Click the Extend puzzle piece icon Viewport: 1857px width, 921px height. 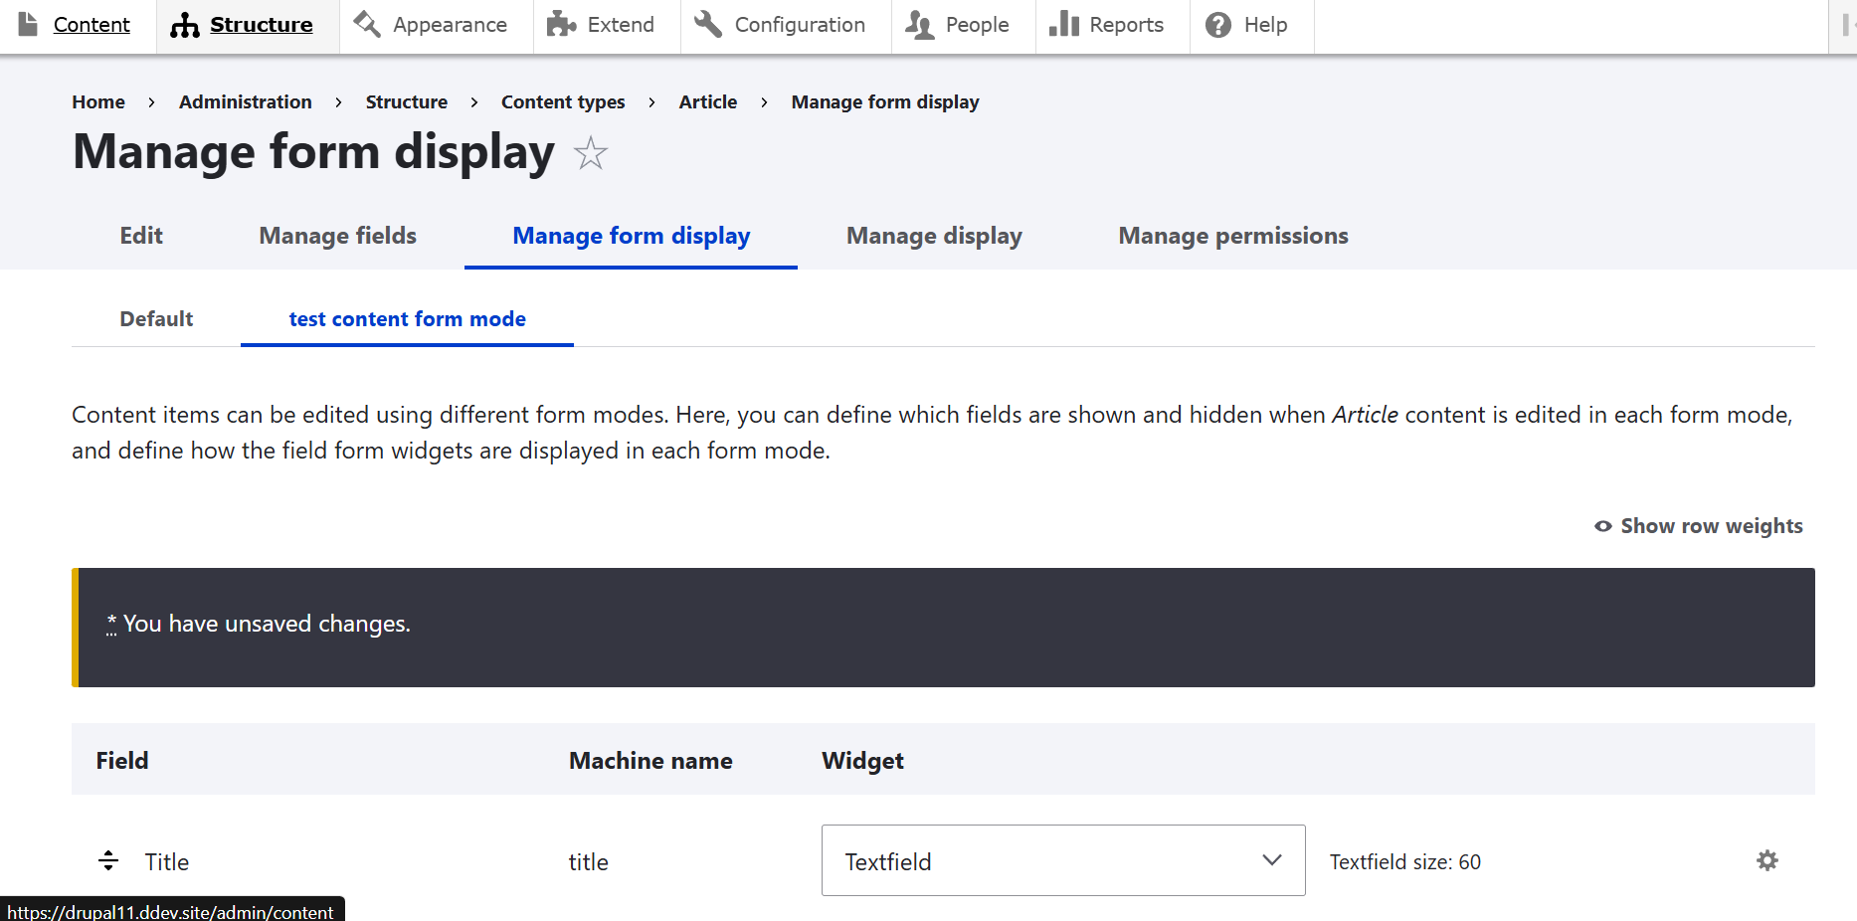click(562, 24)
